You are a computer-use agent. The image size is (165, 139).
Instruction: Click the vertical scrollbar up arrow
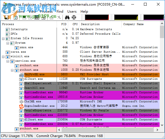click(x=162, y=23)
